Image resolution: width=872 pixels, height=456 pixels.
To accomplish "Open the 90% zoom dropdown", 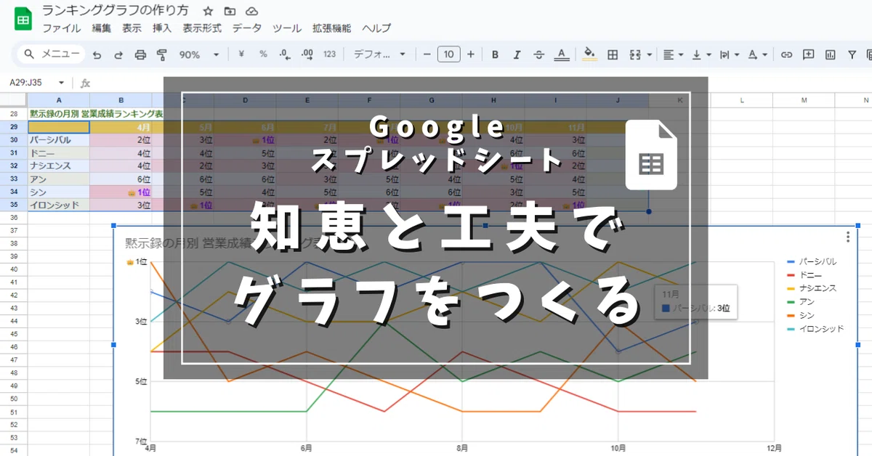I will (199, 54).
